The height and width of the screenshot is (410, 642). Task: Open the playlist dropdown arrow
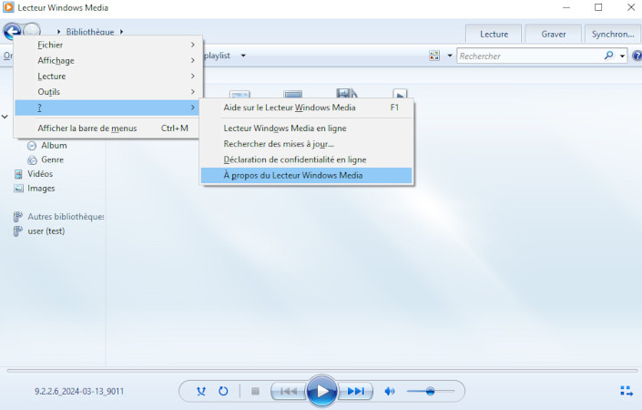243,56
